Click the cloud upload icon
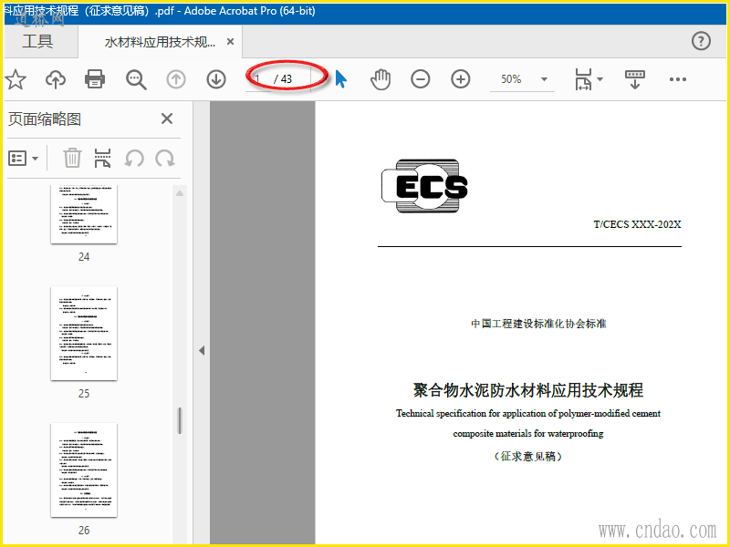Image resolution: width=730 pixels, height=547 pixels. click(x=56, y=79)
